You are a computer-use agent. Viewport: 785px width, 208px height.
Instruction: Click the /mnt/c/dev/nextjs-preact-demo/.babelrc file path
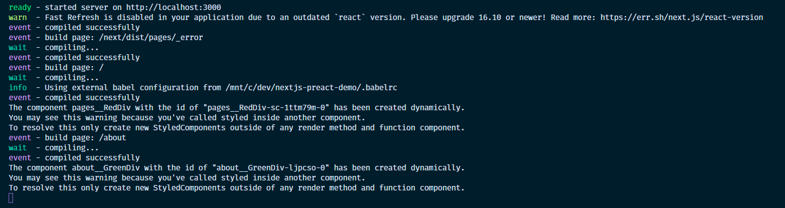(x=311, y=88)
